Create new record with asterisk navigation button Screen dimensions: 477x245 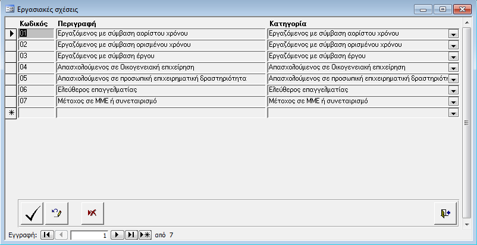(145, 235)
